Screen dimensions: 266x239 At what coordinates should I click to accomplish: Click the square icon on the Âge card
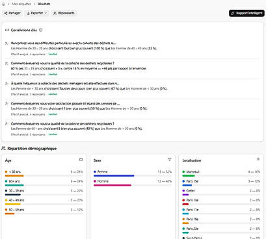[x=81, y=160]
